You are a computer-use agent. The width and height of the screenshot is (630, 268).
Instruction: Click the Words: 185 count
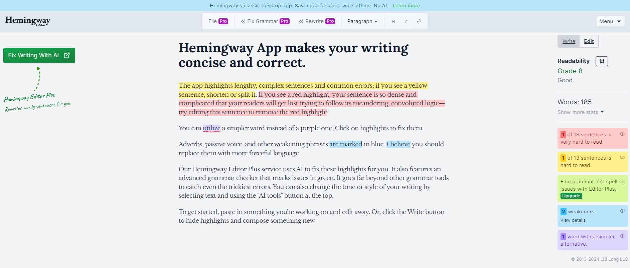coord(575,102)
